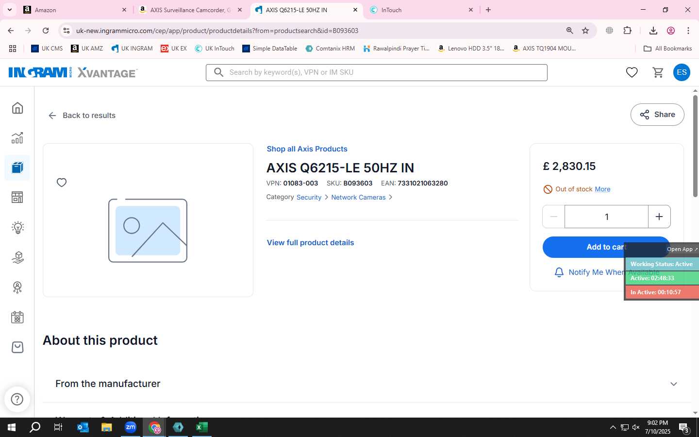Click the Add to cart button
699x437 pixels.
tap(606, 247)
